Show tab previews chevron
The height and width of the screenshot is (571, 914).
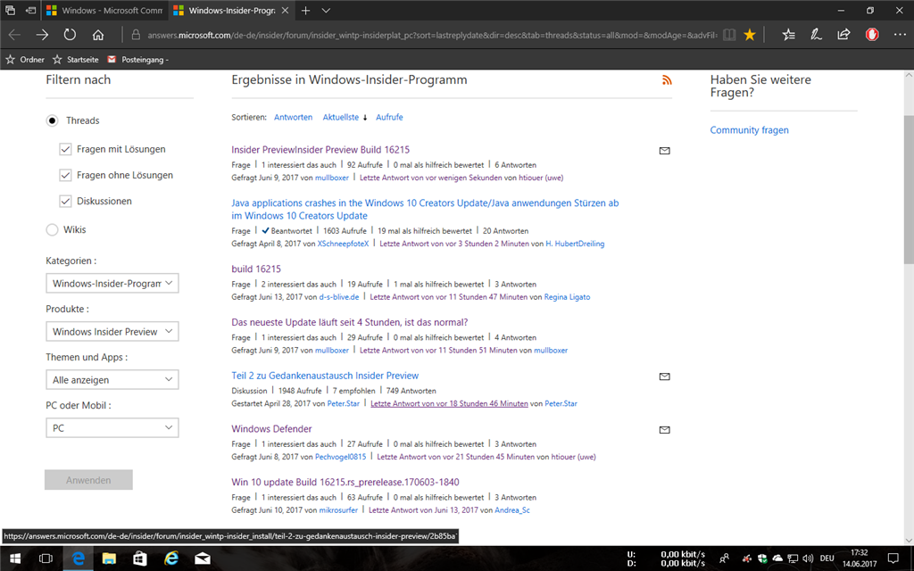tap(326, 11)
